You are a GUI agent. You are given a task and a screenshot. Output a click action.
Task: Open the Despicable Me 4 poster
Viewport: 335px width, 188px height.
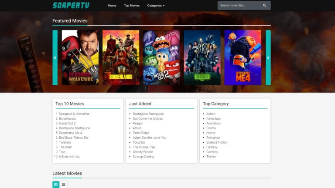[x=243, y=57]
